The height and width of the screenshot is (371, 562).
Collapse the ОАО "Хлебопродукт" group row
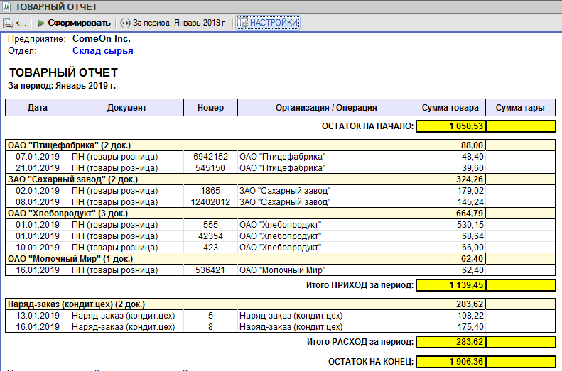(280, 214)
